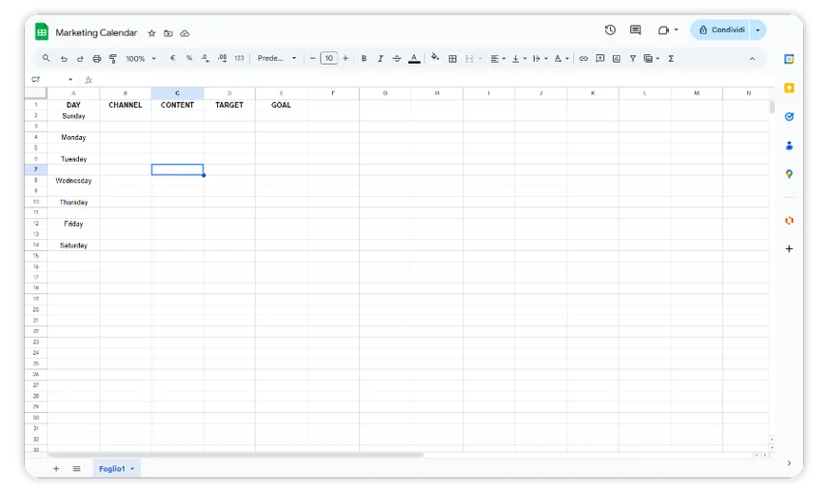Open the Google Sheets home icon
This screenshot has width=828, height=492.
point(42,31)
